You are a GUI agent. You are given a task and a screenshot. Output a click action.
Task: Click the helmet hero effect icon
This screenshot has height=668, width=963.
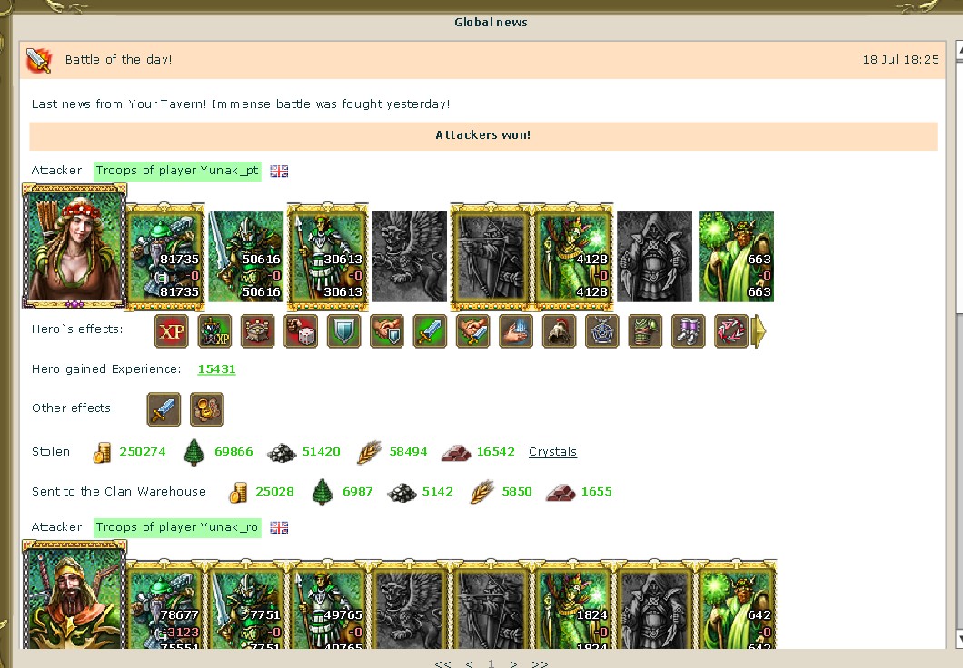559,331
